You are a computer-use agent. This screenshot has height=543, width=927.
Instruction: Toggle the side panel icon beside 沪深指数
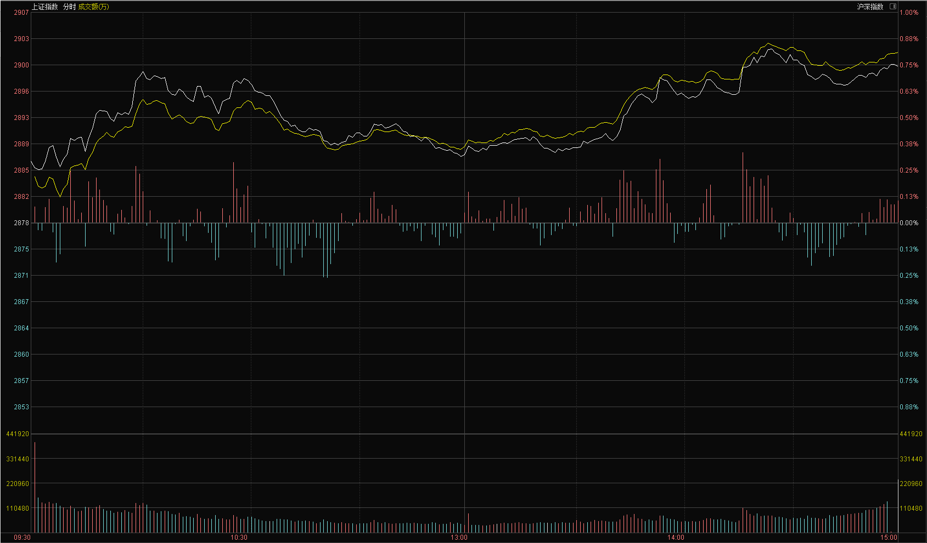click(x=893, y=7)
